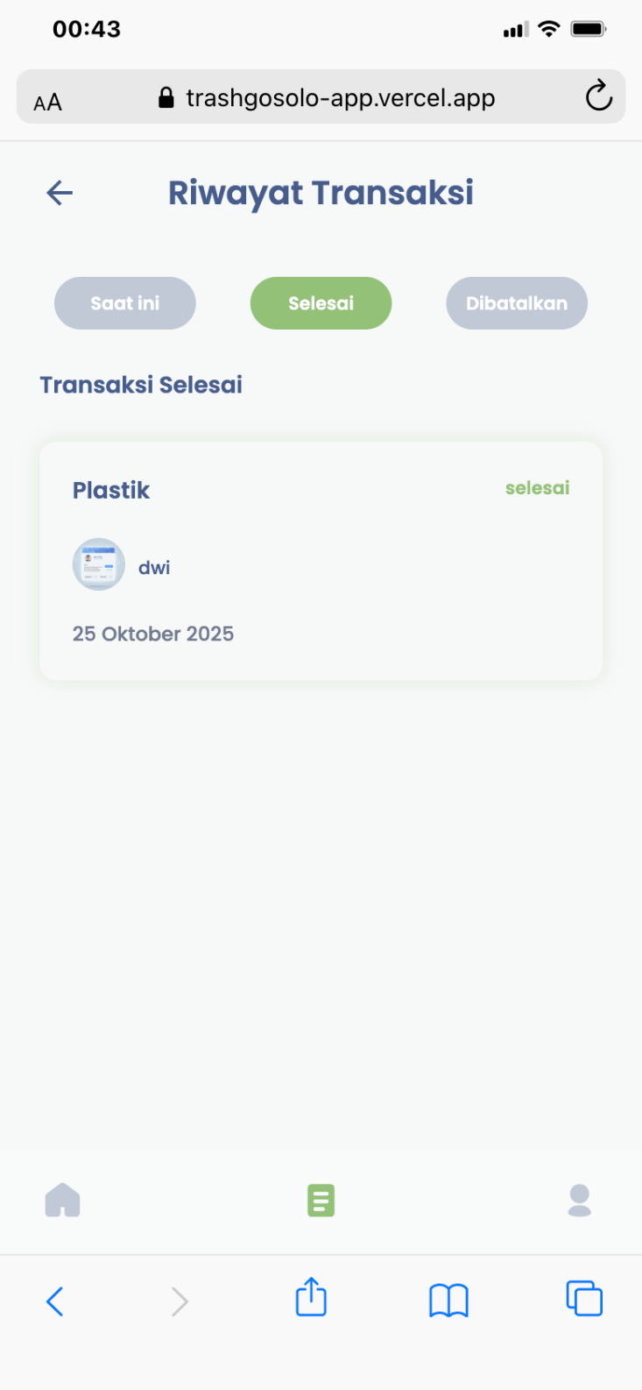Reload the page with the refresh icon
The height and width of the screenshot is (1390, 642).
(x=599, y=96)
